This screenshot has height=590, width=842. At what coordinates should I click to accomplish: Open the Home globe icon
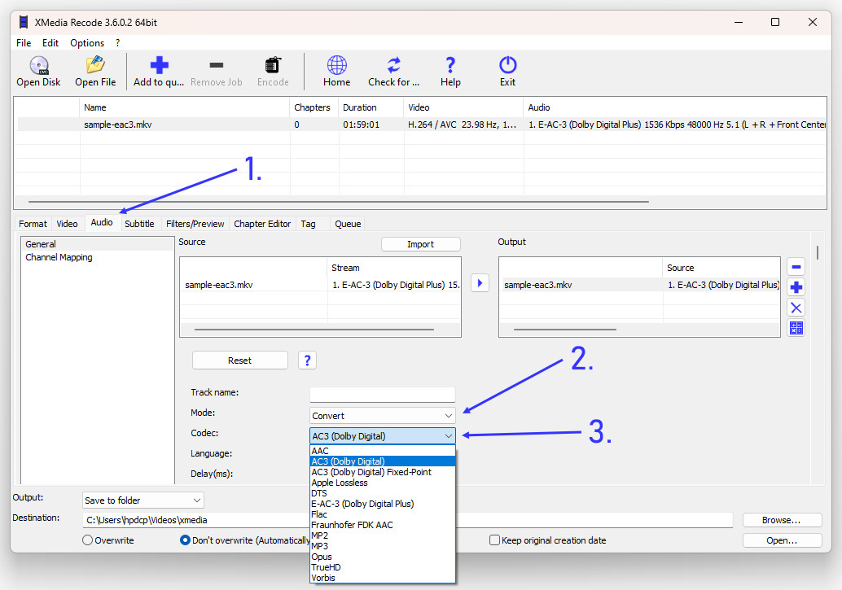click(x=336, y=65)
